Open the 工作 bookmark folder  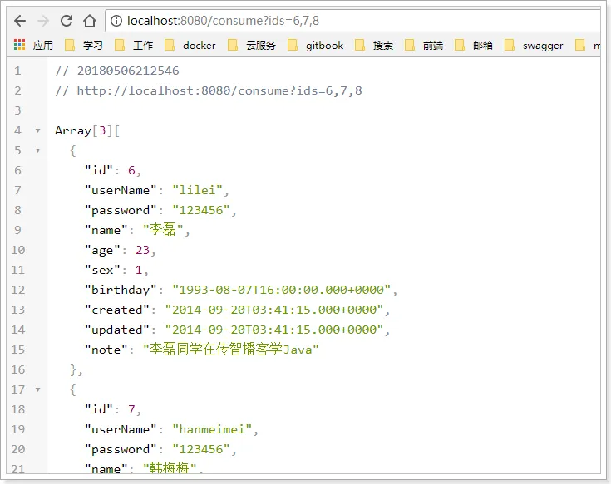pyautogui.click(x=134, y=45)
